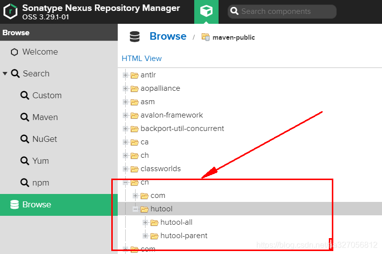Select Browse in the sidebar
382x254 pixels.
click(59, 204)
